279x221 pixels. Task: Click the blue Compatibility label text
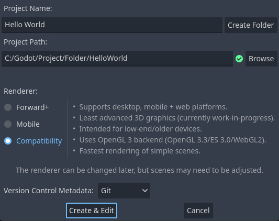tap(39, 141)
